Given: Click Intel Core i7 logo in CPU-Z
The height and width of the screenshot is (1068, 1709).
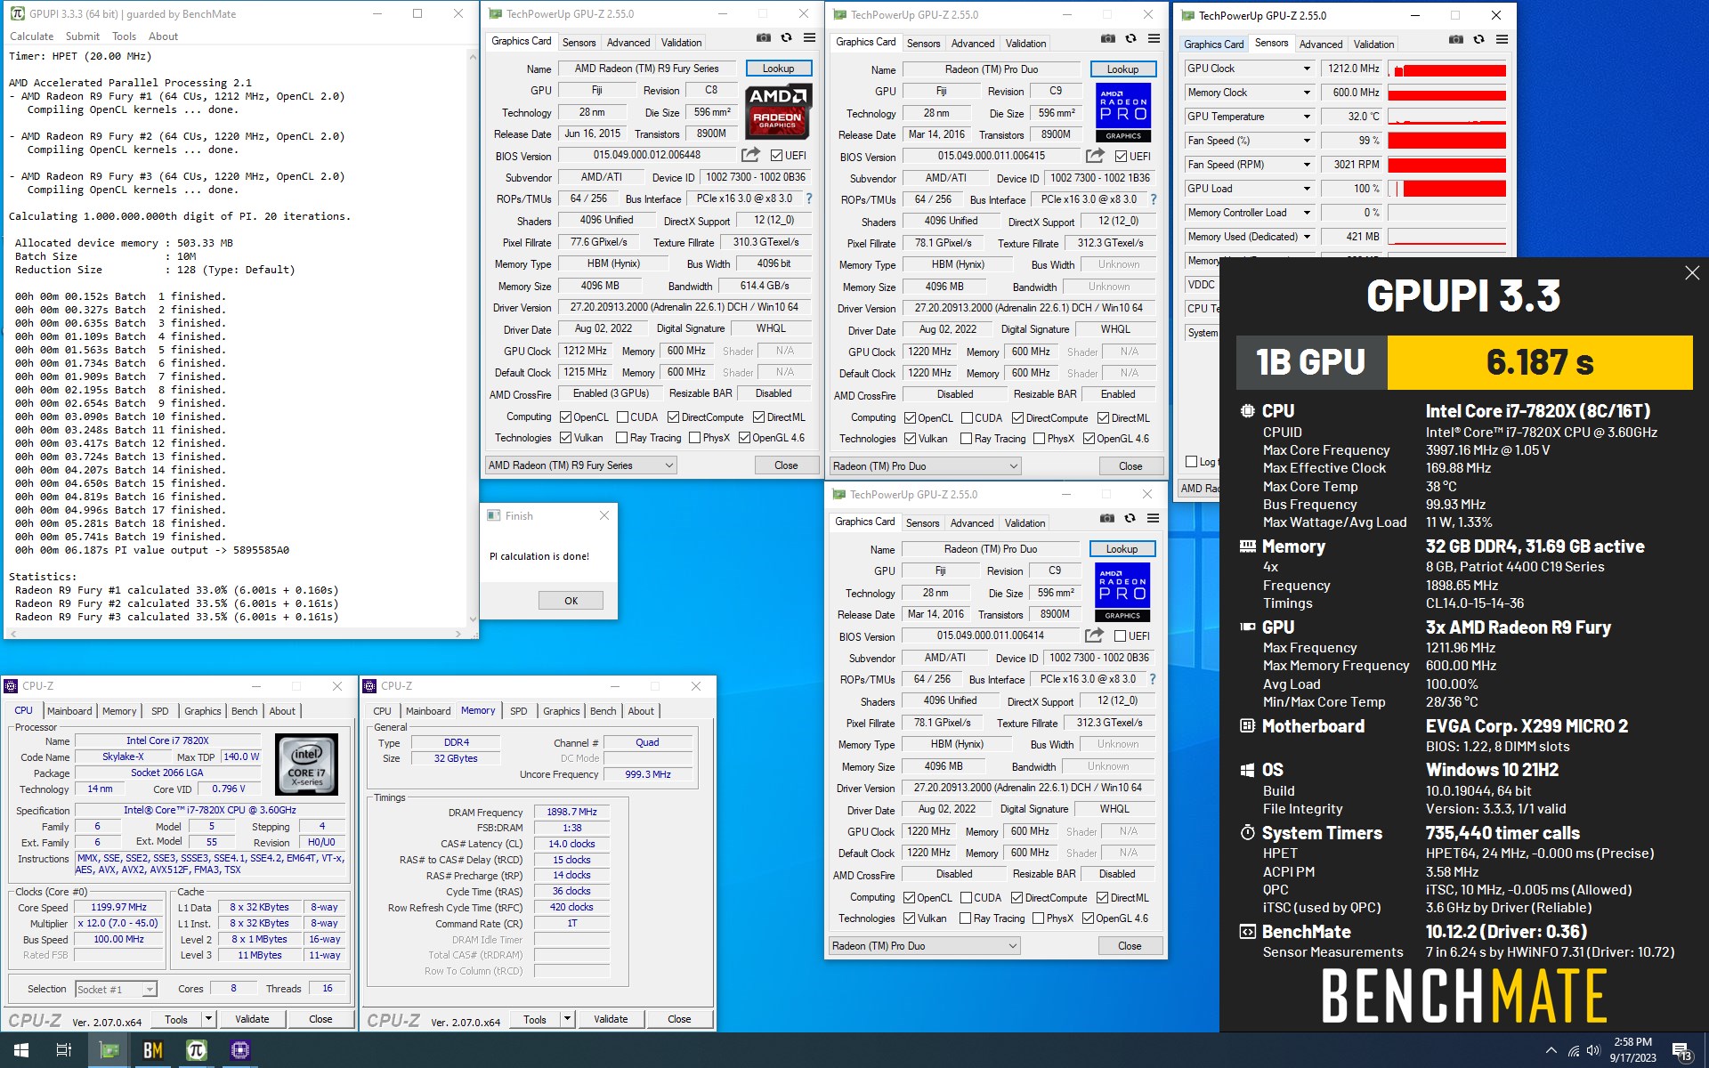Looking at the screenshot, I should pyautogui.click(x=307, y=764).
